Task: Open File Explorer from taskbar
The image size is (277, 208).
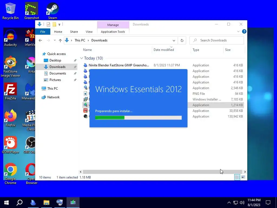Action: point(47,203)
